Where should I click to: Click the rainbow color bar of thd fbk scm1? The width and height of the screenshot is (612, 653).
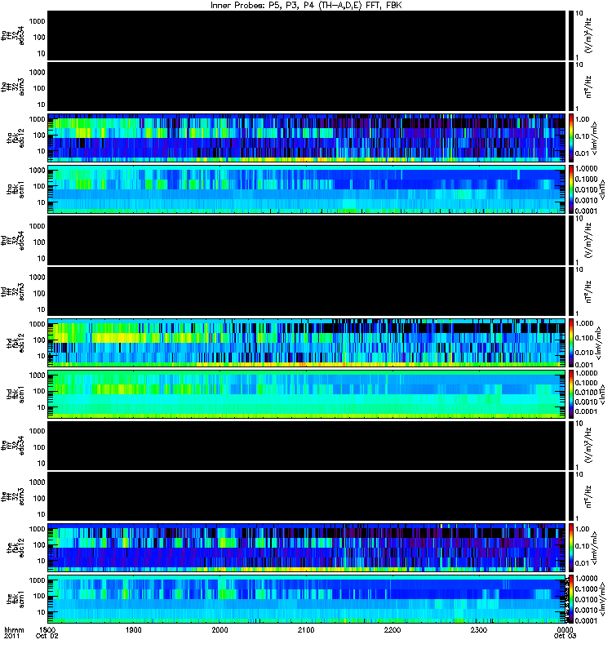click(x=571, y=394)
